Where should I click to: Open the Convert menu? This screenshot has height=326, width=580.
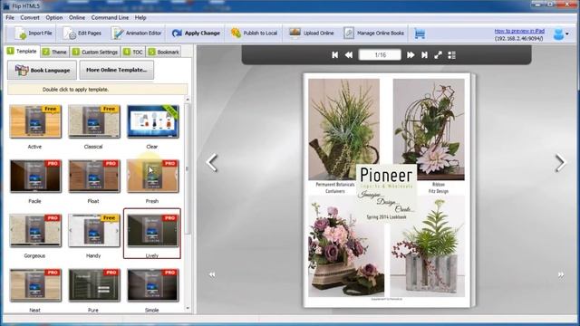[30, 17]
